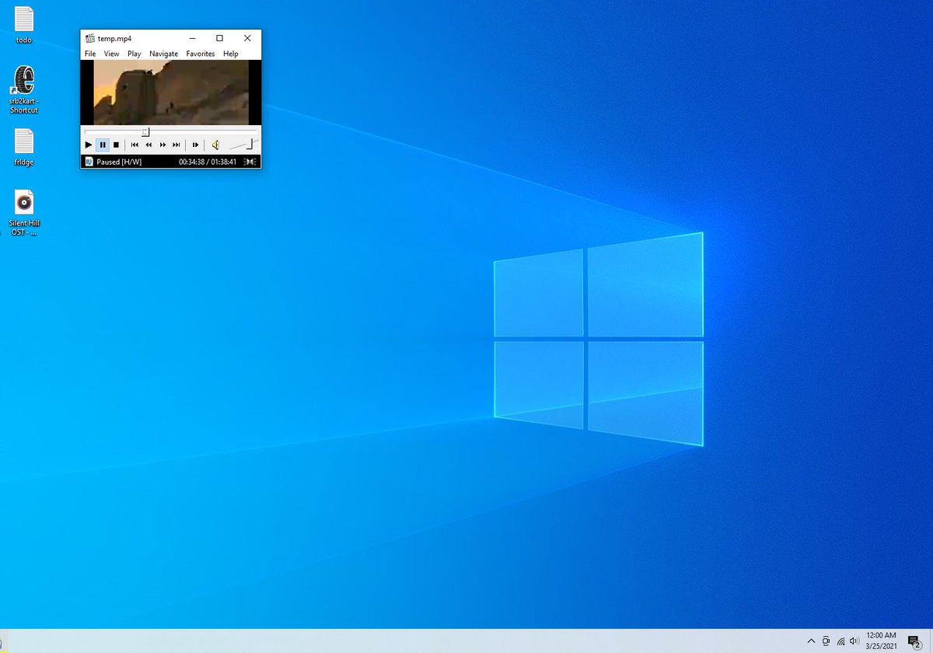Maximize the temp.mp4 player window
Viewport: 933px width, 653px height.
(219, 38)
